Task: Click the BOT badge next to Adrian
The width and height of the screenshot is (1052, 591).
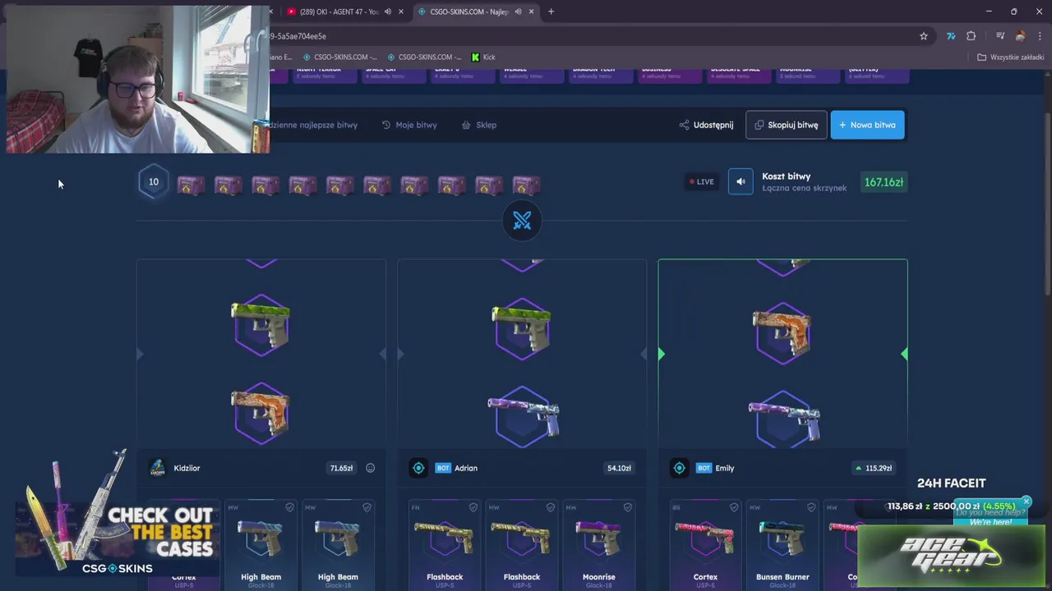Action: (x=443, y=468)
